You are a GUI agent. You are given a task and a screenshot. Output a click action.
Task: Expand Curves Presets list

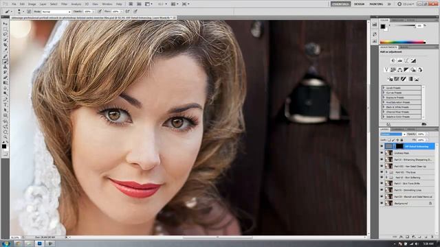(x=384, y=93)
